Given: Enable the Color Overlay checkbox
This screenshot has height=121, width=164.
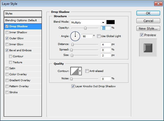Looking at the screenshot, I should [7, 74].
